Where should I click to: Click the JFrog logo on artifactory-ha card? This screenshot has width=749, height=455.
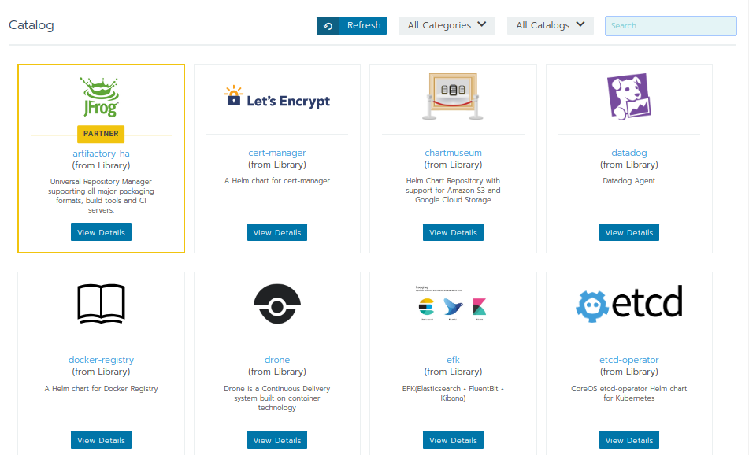point(101,97)
